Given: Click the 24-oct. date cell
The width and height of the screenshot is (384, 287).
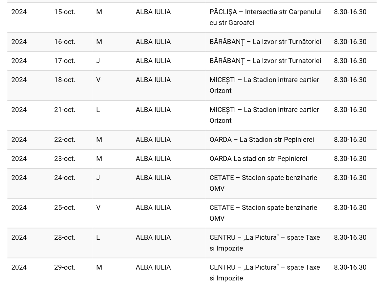Looking at the screenshot, I should coord(65,178).
